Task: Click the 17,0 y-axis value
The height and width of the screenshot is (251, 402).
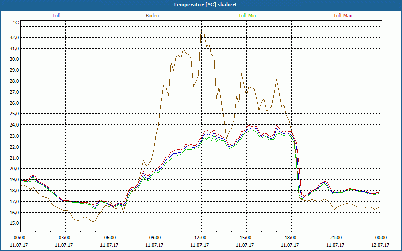Action: [x=14, y=202]
